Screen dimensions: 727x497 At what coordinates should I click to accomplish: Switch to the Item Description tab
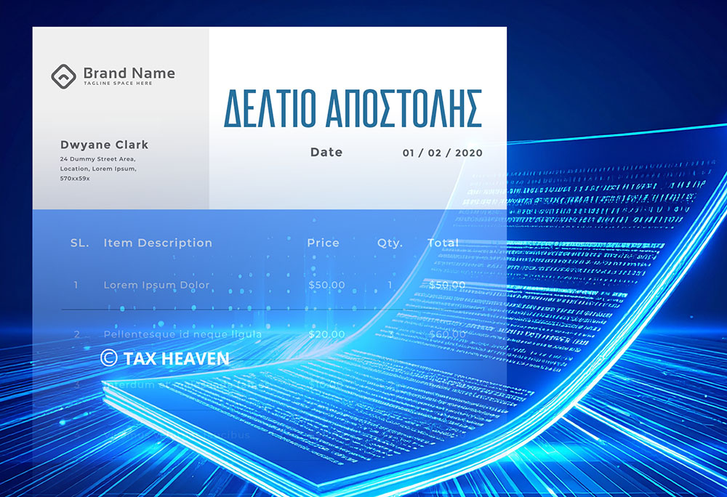pyautogui.click(x=157, y=243)
